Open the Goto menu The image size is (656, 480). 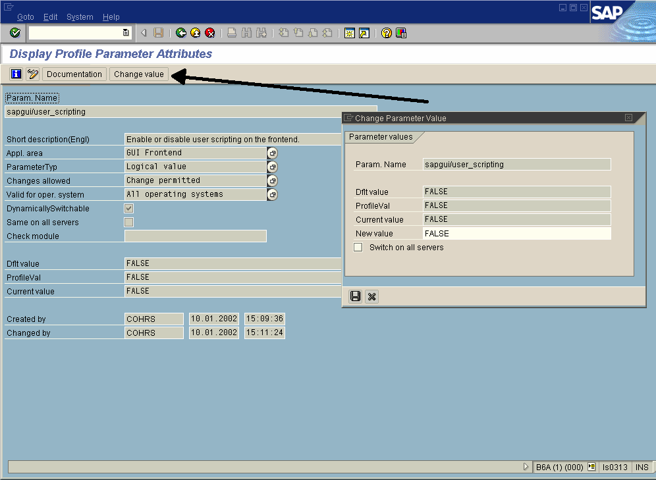click(x=26, y=16)
